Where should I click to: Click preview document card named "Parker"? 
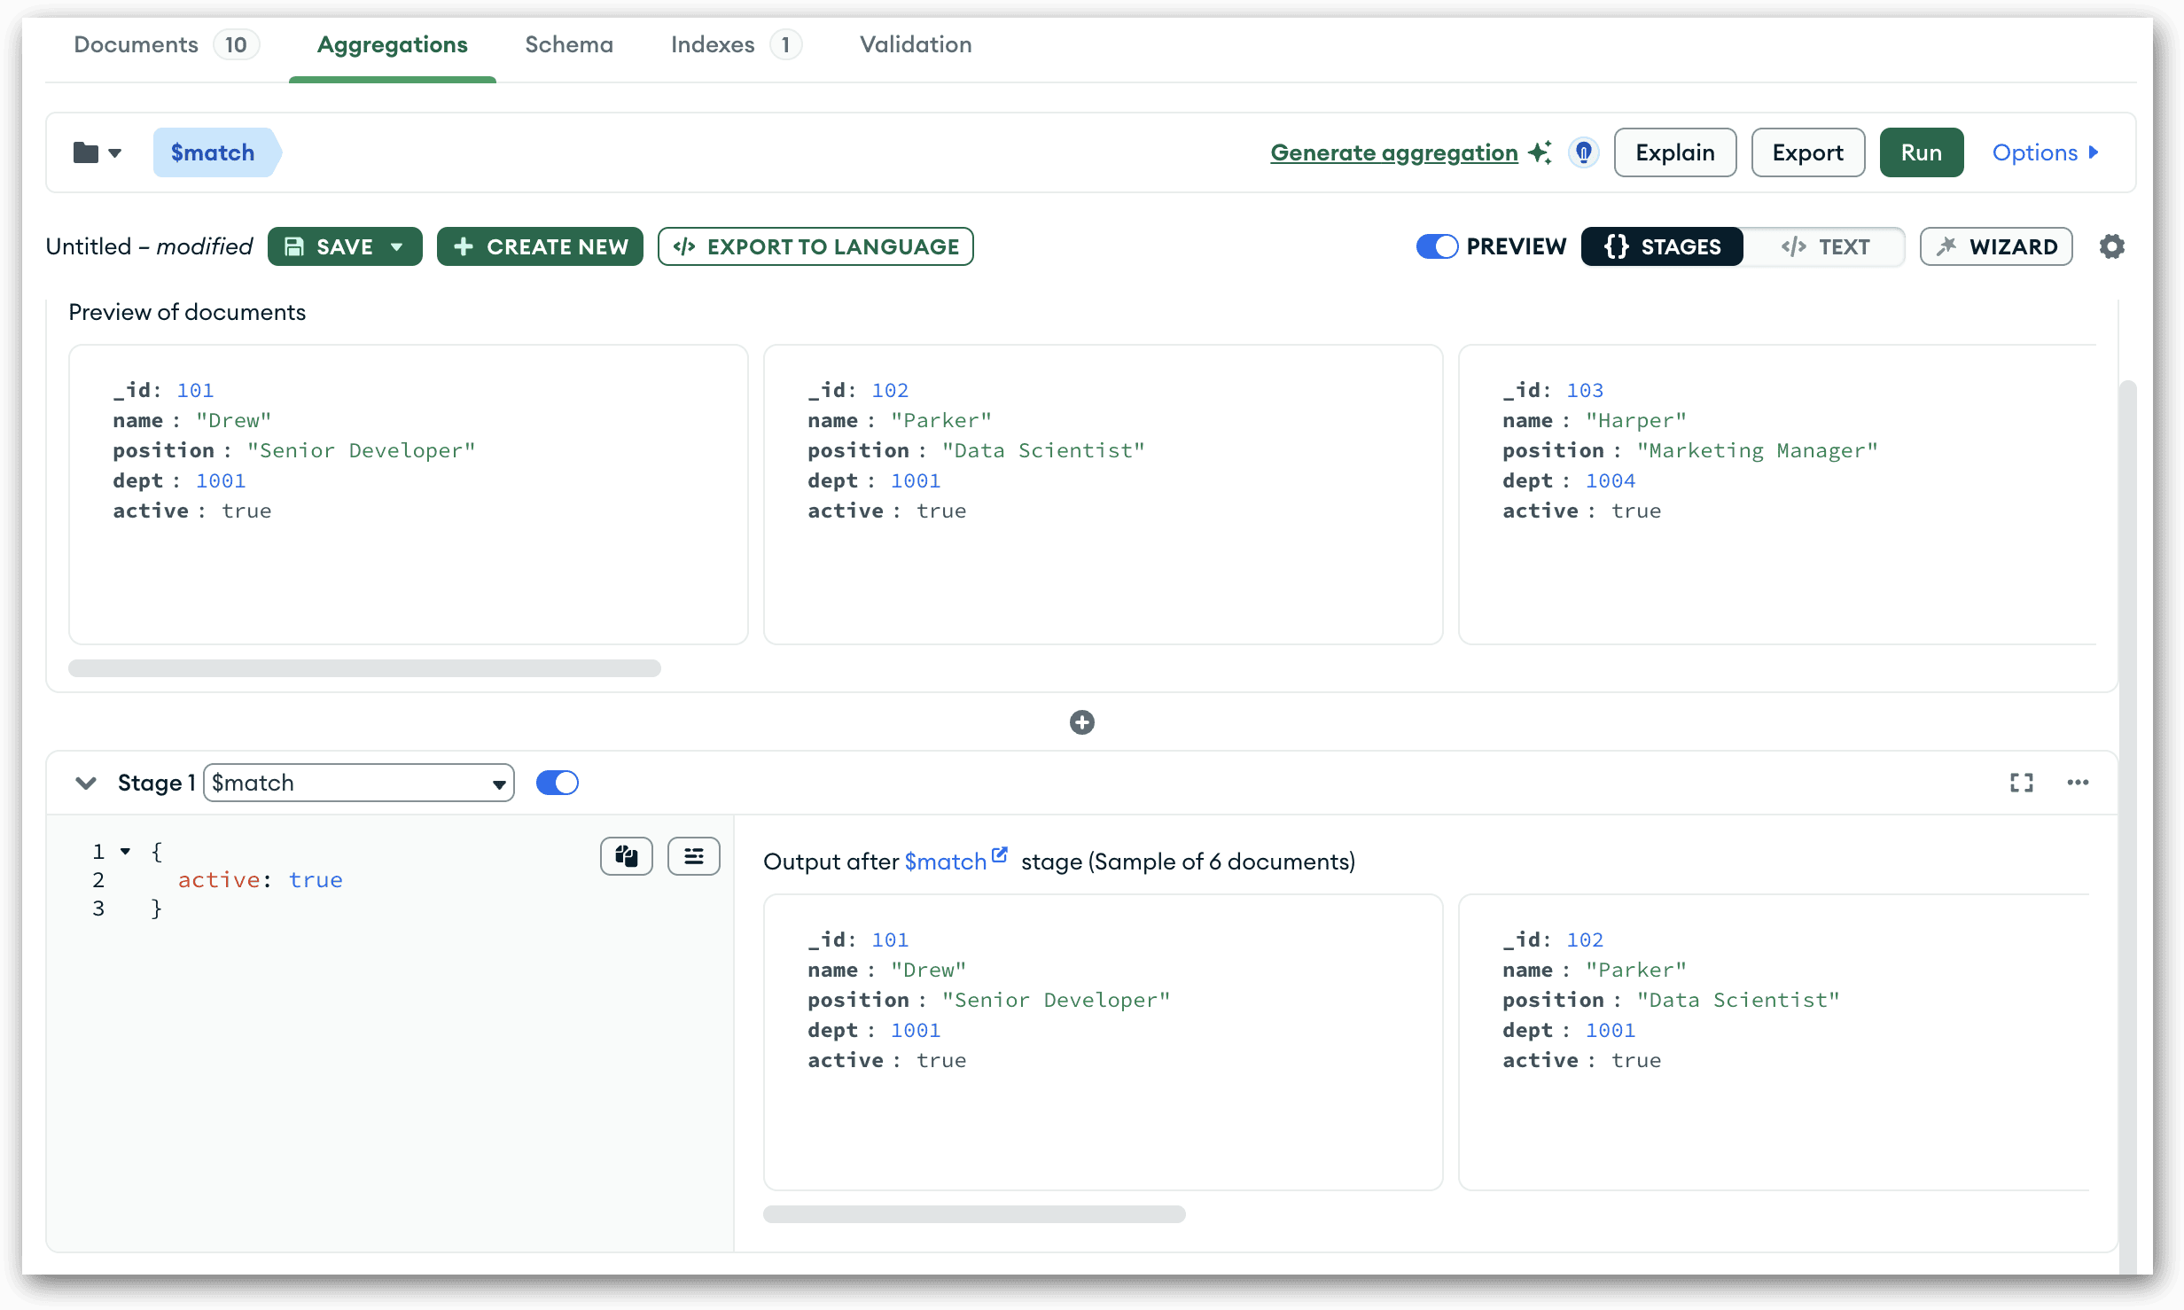coord(1104,495)
